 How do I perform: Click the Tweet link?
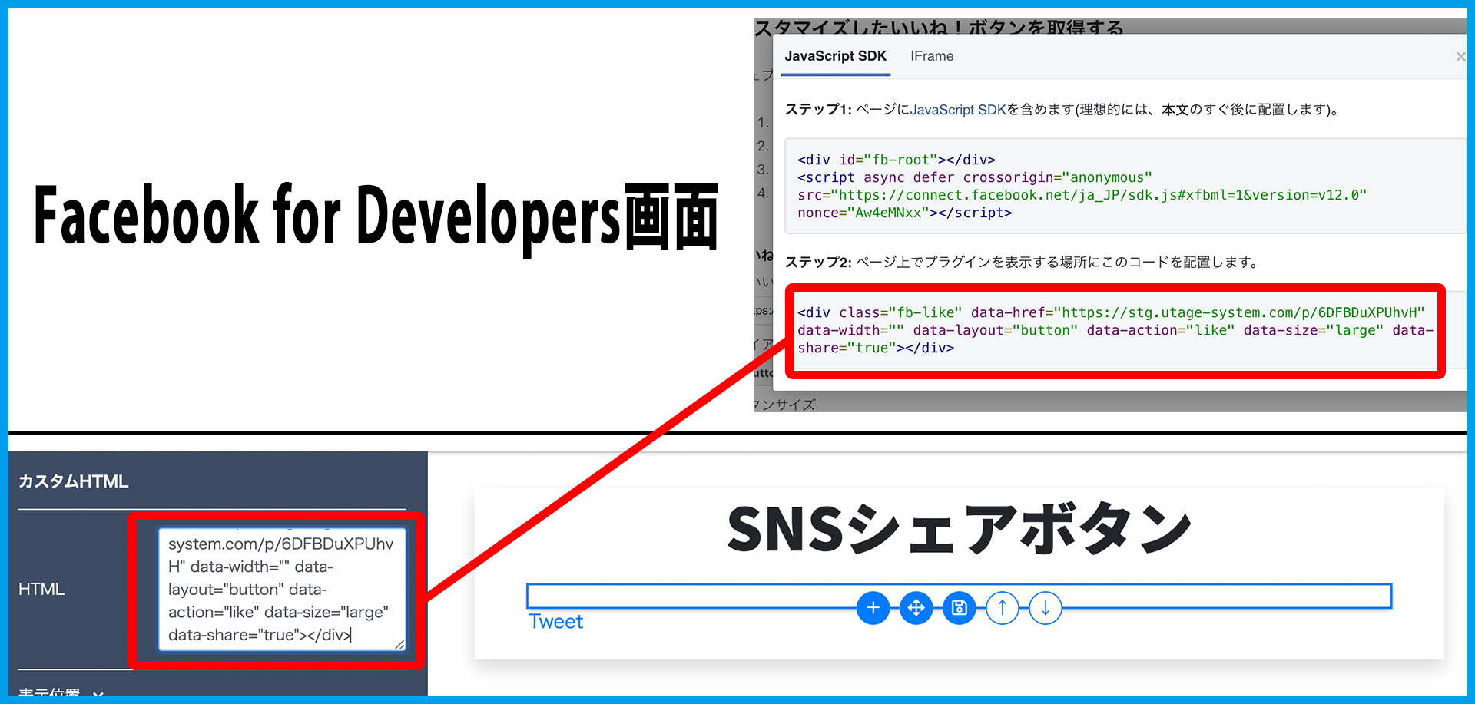(x=555, y=622)
